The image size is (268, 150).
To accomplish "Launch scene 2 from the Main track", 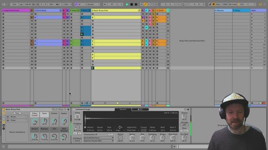I will 252,17.
